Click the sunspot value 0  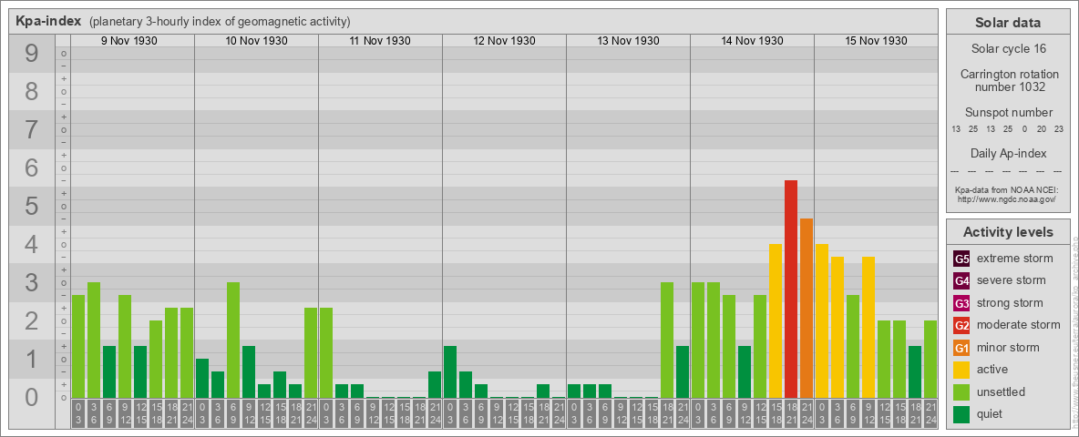[x=1024, y=130]
